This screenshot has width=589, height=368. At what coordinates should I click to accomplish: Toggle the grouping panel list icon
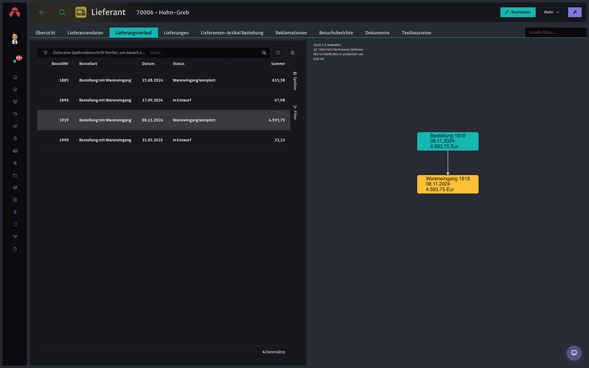coord(45,53)
